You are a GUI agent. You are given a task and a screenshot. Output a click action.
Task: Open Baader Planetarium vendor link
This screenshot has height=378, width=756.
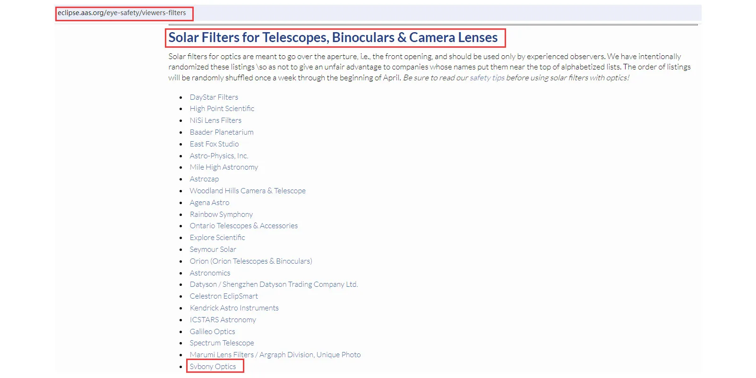pyautogui.click(x=221, y=132)
